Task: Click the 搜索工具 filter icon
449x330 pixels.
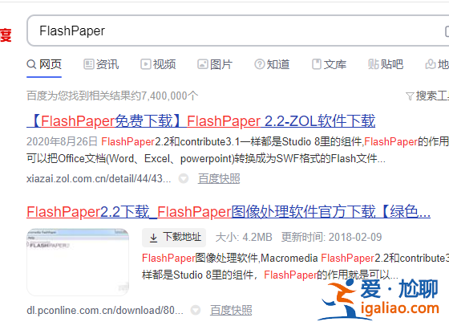Action: coord(410,96)
